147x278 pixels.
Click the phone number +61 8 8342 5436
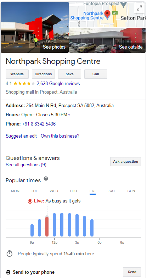[39, 124]
